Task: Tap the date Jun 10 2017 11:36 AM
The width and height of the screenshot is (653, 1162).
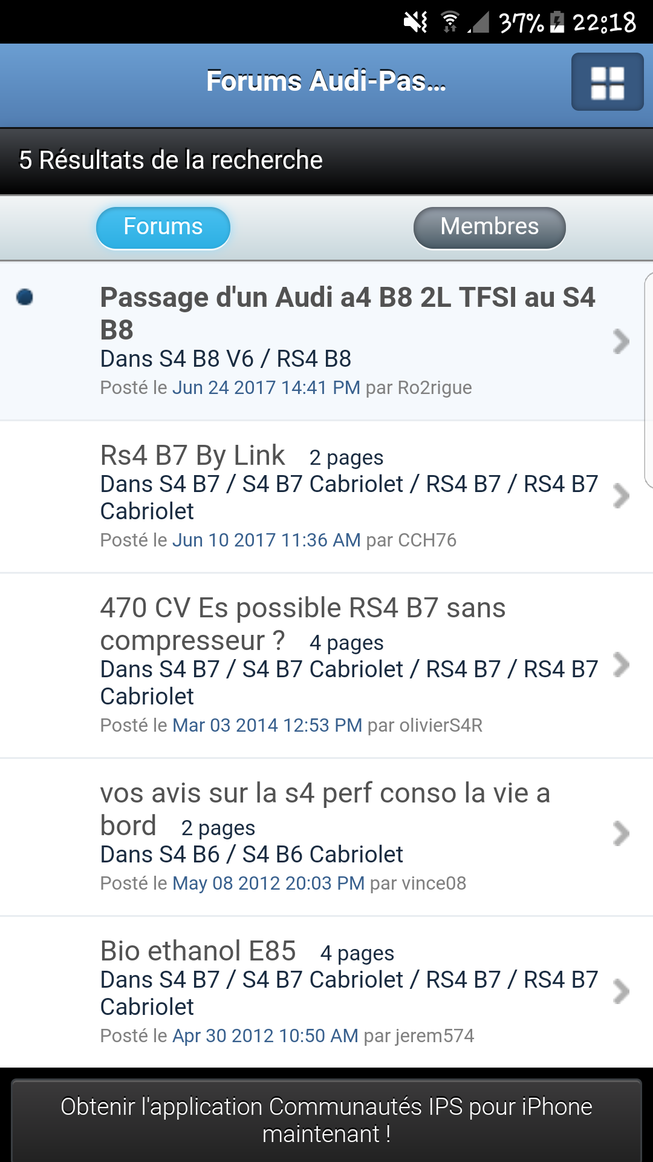Action: pyautogui.click(x=266, y=540)
